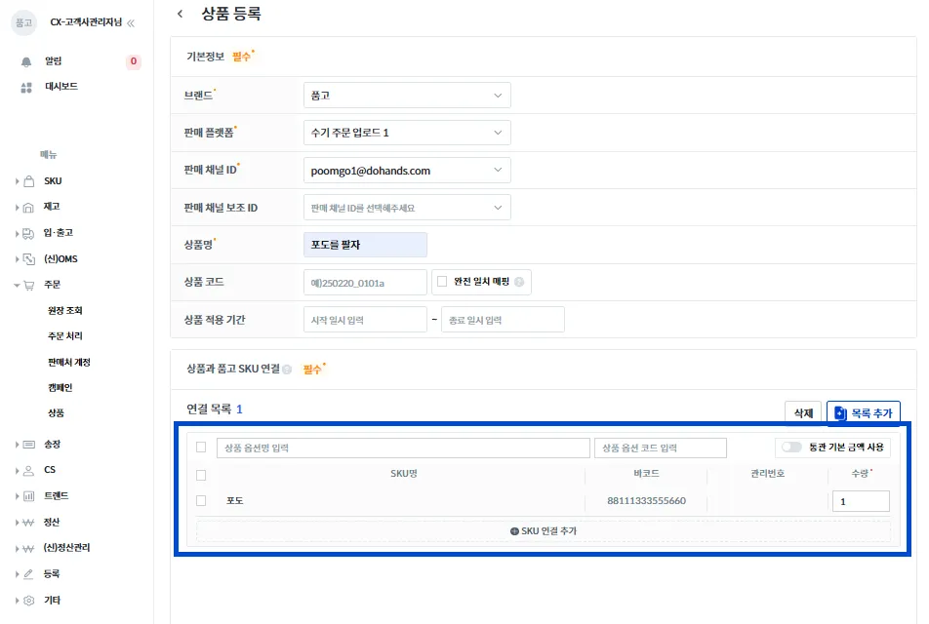Expand the 송장 menu arrow
The image size is (929, 624).
pos(17,445)
